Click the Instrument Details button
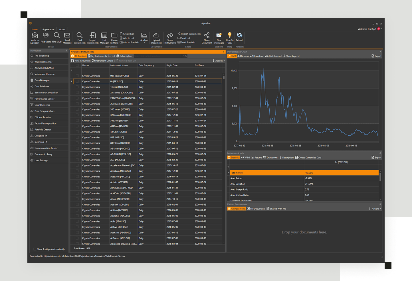 103,61
